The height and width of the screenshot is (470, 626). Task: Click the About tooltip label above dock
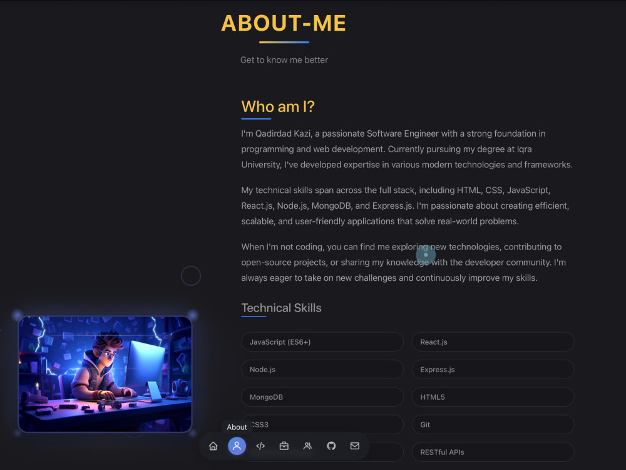point(237,427)
